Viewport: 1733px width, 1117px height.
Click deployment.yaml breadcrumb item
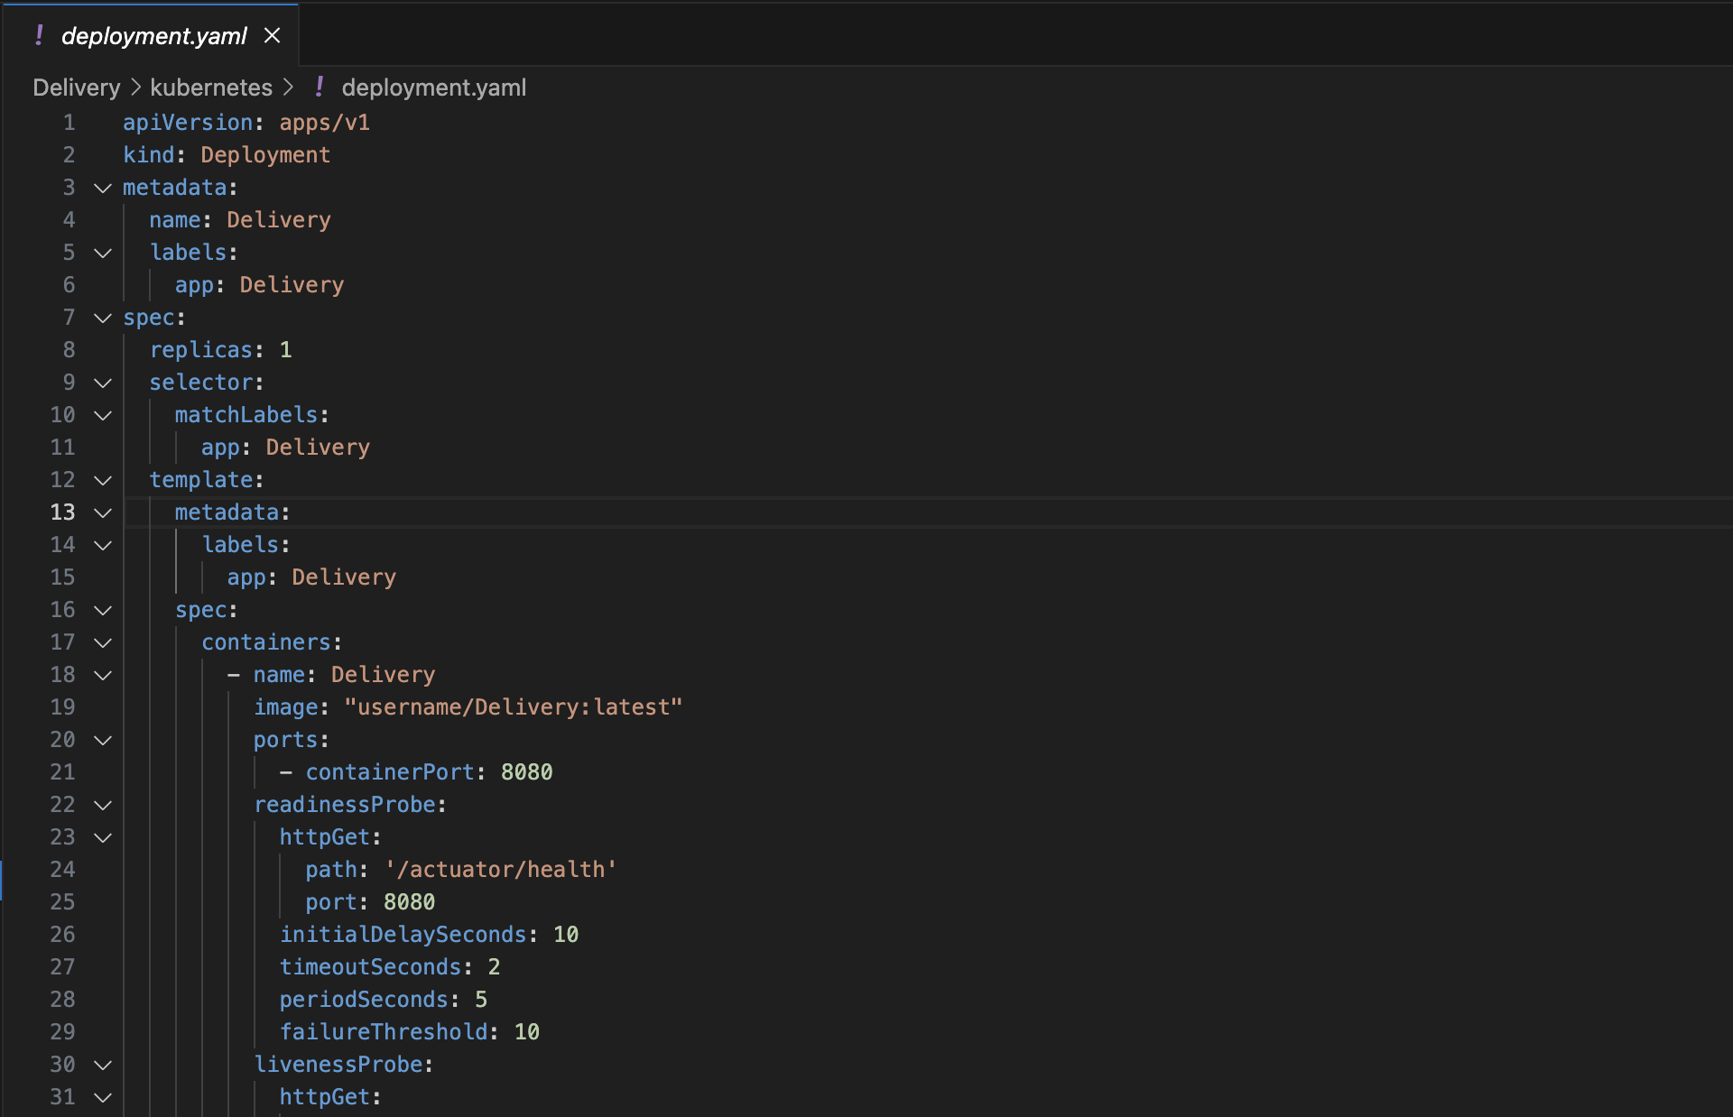point(433,88)
